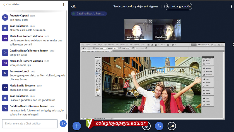Expand María Lucila's webcam to fullscreen
This screenshot has height=132, width=234.
[x=150, y=21]
